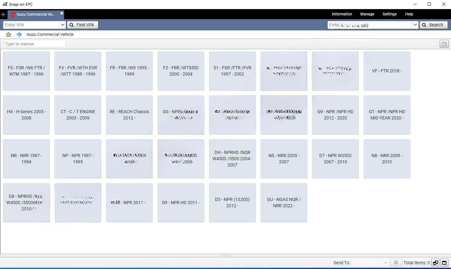Click the blue back arrow icon
The width and height of the screenshot is (451, 269).
coord(19,34)
